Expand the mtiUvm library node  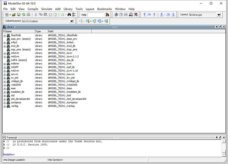tap(5, 71)
